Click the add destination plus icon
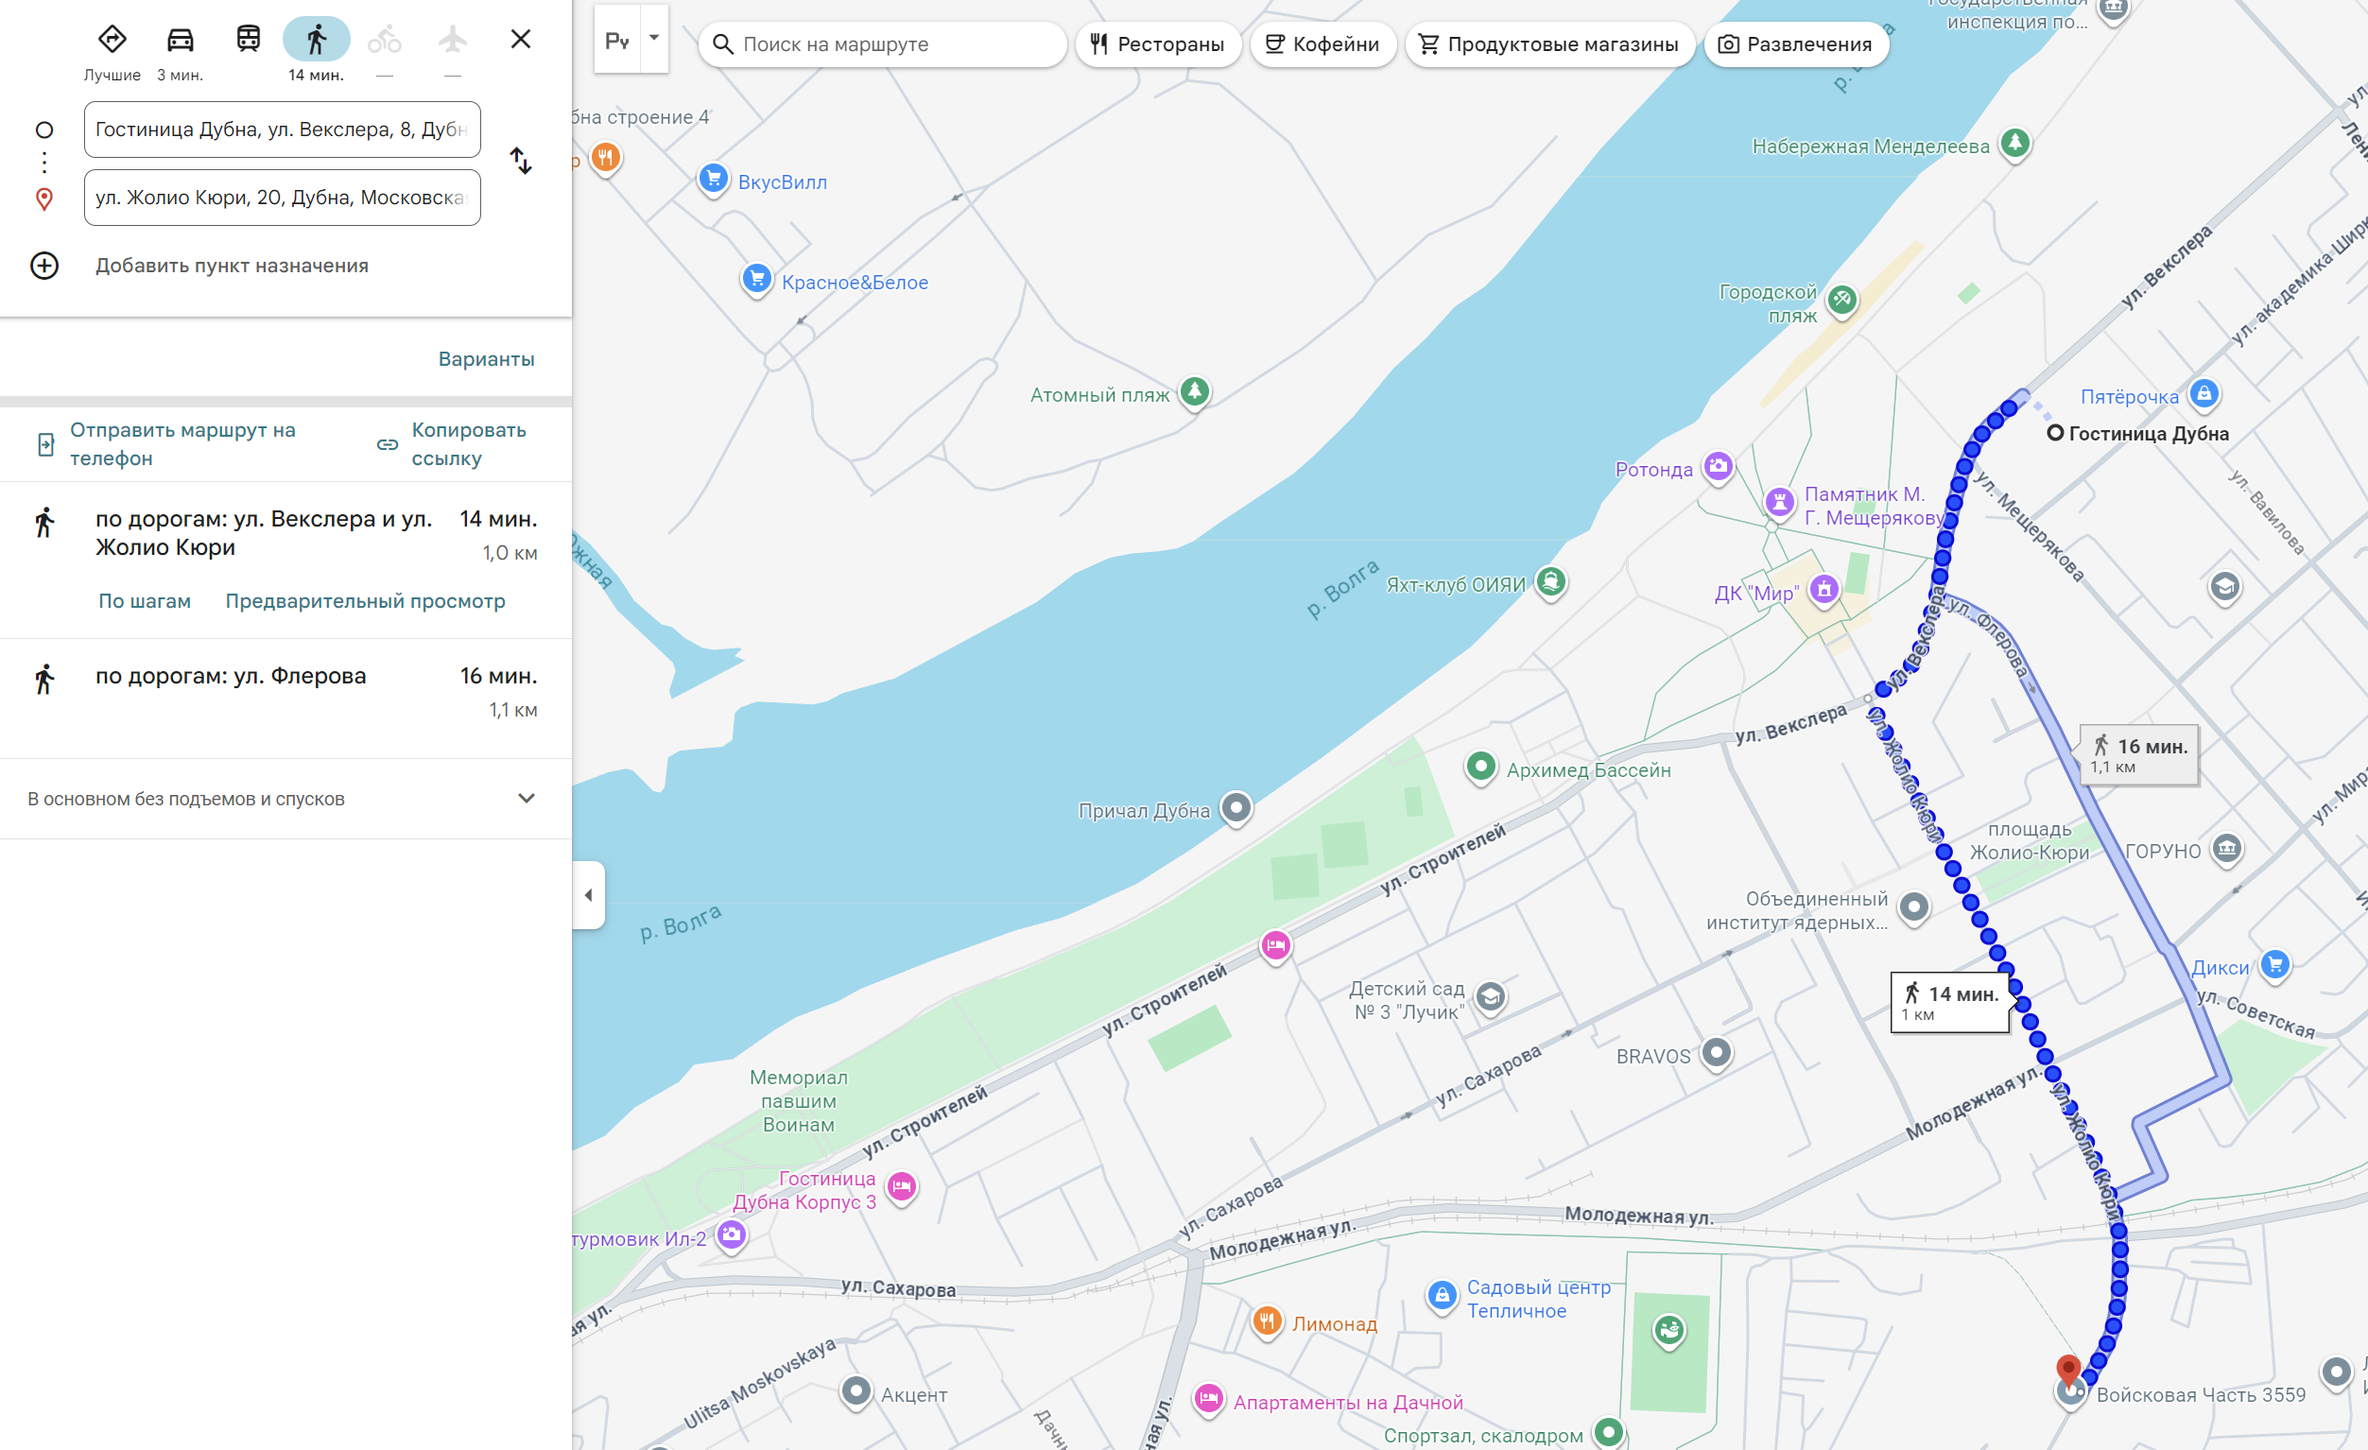The height and width of the screenshot is (1450, 2368). [44, 266]
